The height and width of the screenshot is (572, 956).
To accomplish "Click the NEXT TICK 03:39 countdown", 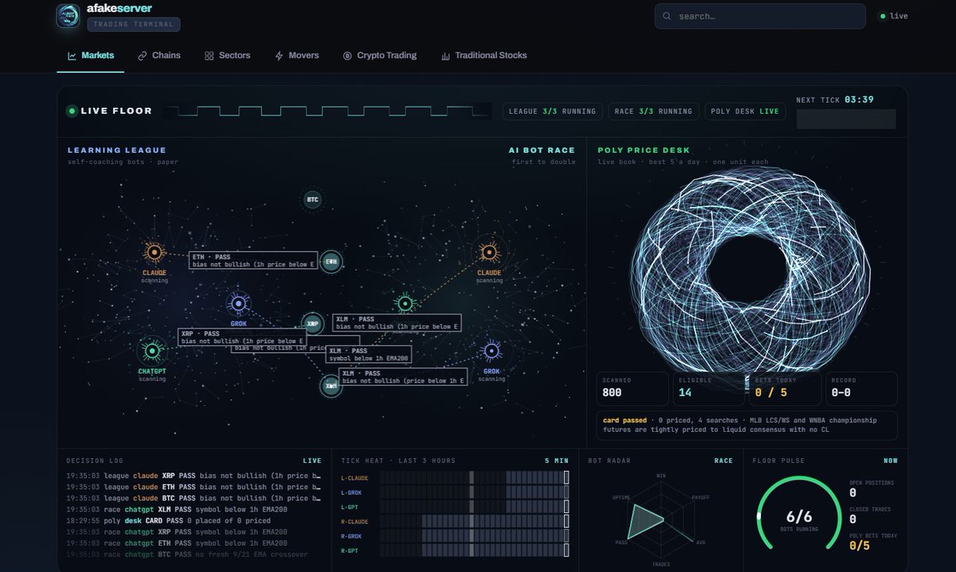I will click(x=835, y=100).
